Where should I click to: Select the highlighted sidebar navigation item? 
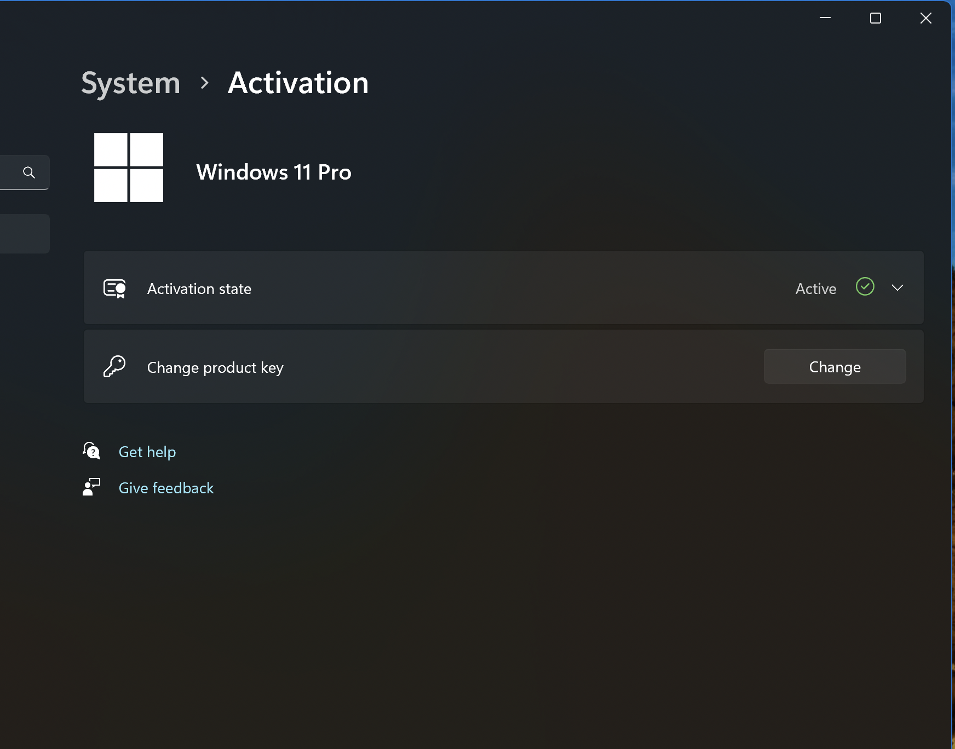(x=25, y=234)
